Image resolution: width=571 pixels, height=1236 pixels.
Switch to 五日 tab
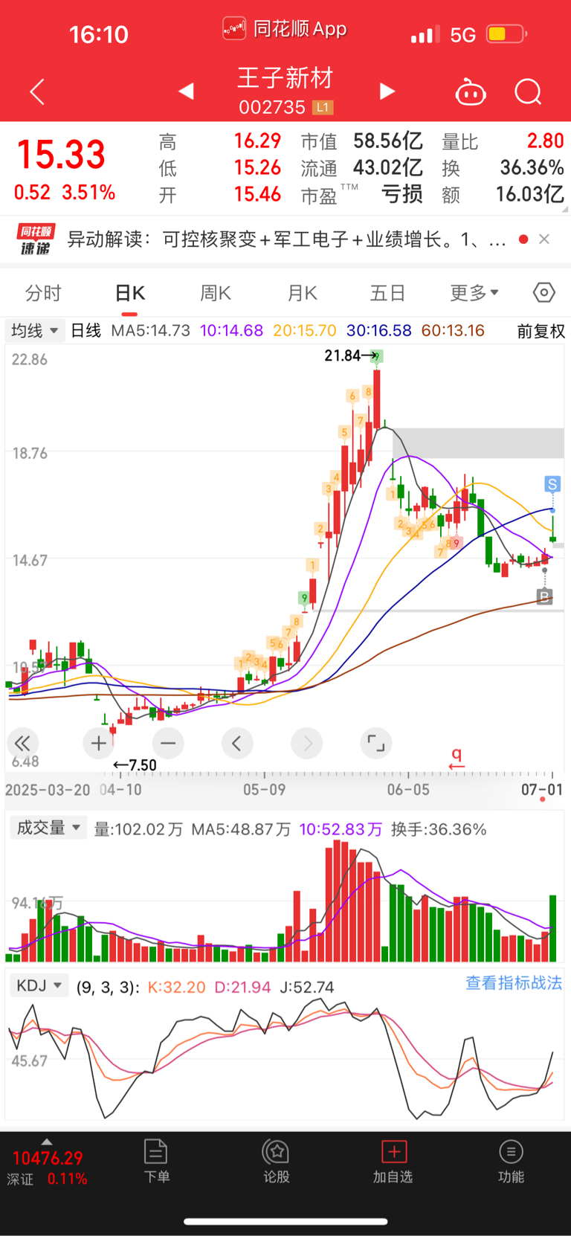[388, 293]
